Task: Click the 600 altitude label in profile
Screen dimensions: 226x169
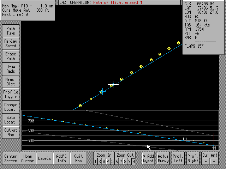Action: (x=31, y=131)
